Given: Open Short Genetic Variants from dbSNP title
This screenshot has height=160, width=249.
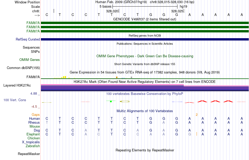Looking at the screenshot, I should point(145,64).
